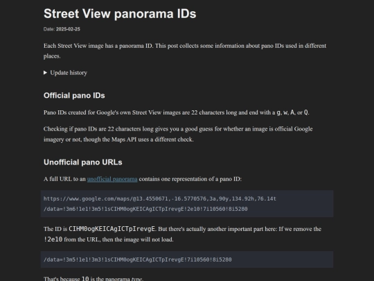Click the google.com/maps URL line in the code block

point(160,198)
